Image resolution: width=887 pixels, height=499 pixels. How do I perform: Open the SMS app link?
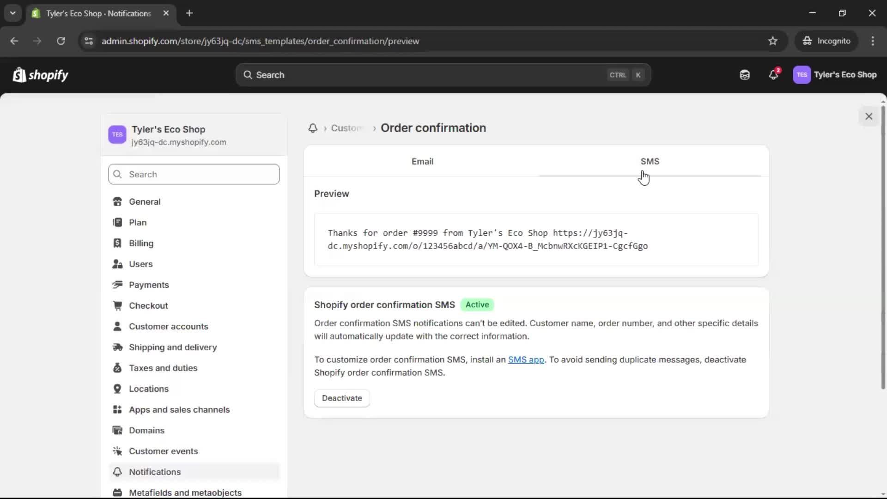[x=526, y=359]
